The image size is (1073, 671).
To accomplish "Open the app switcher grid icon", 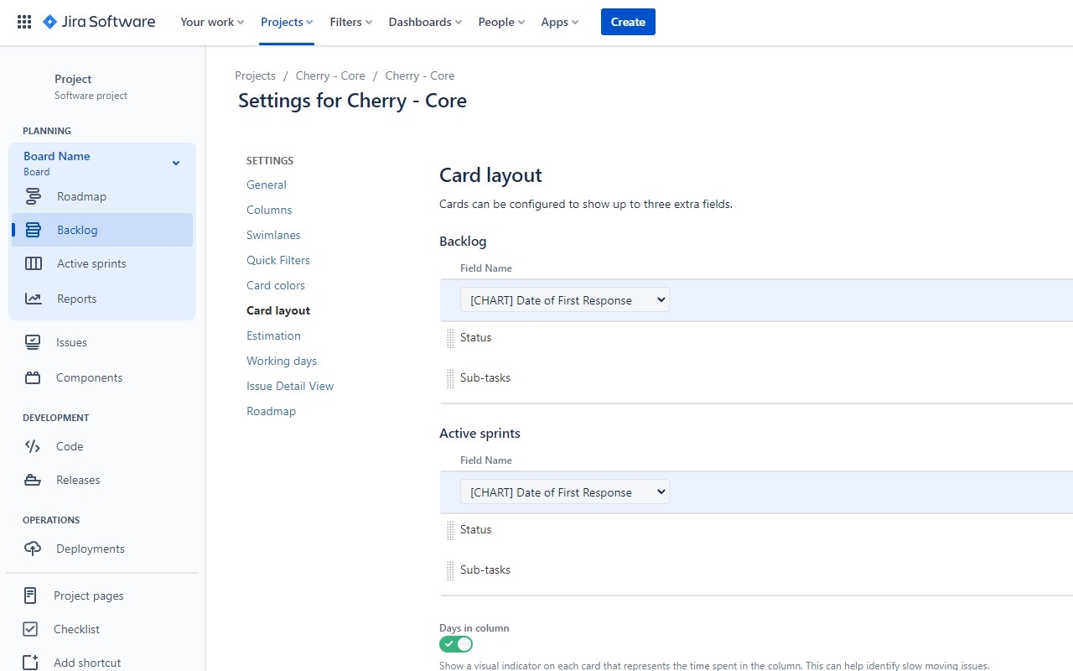I will pyautogui.click(x=23, y=21).
